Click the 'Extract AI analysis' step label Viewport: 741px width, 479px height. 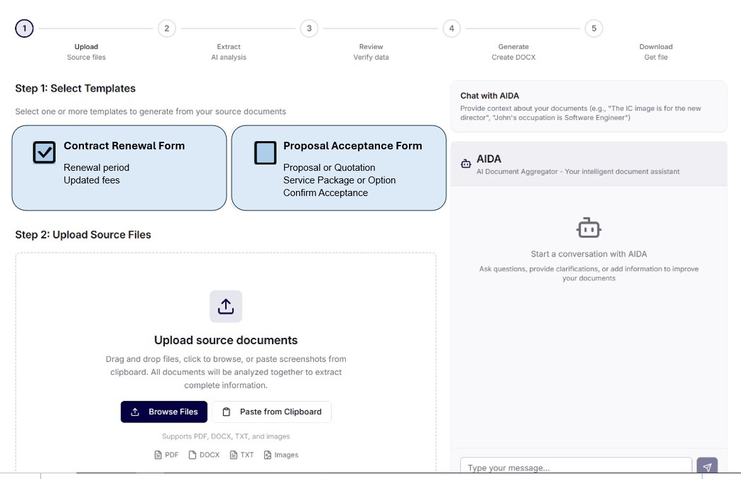228,52
